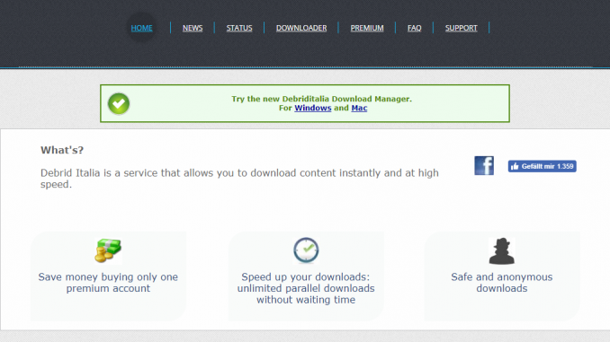Click the Windows download manager link
The height and width of the screenshot is (342, 610).
(x=313, y=108)
